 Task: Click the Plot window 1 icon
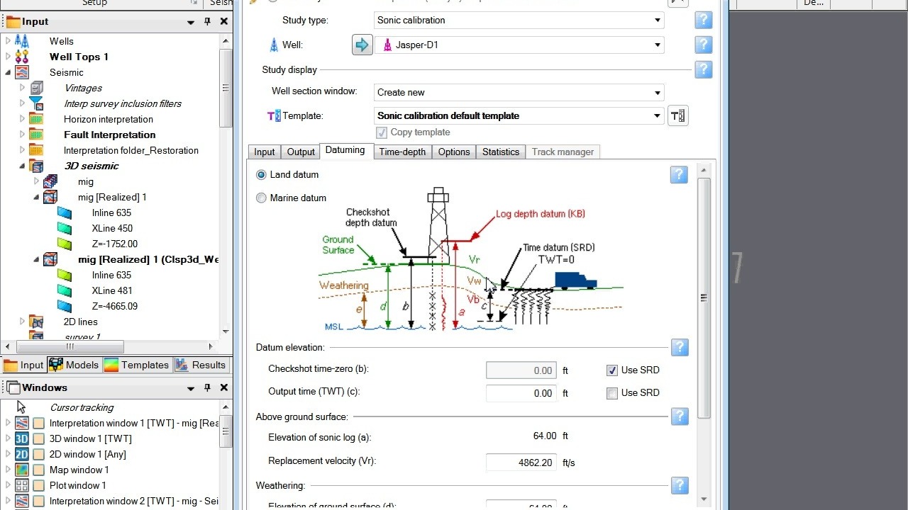pos(22,485)
